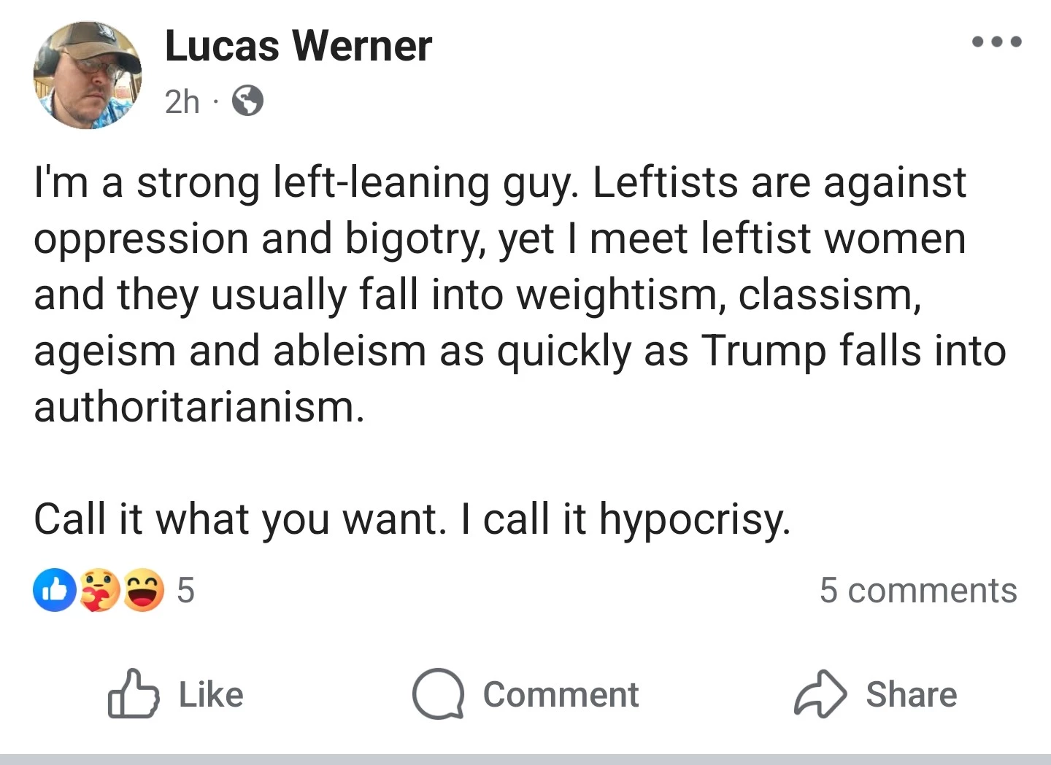Open the reactions count showing 5
The width and height of the screenshot is (1051, 765).
point(186,590)
